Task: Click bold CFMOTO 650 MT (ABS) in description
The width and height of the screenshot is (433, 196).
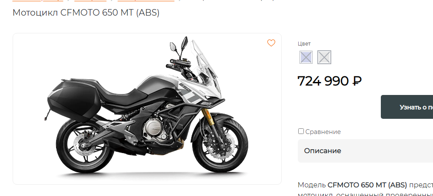Action: click(x=367, y=185)
